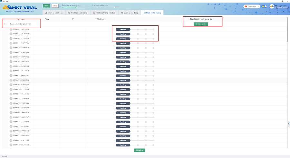
Task: Toggle the light/dark theme switch
Action: click(264, 6)
